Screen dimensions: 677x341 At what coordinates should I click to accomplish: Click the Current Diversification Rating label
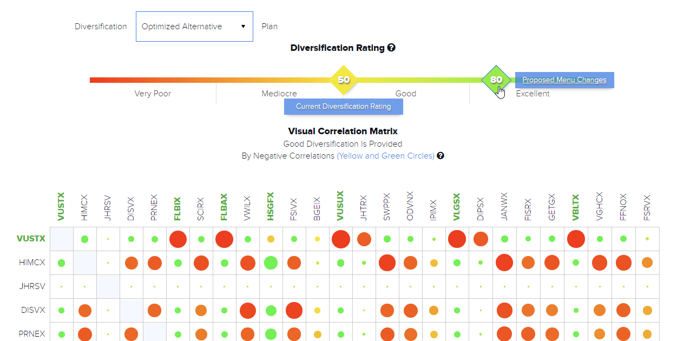coord(343,107)
